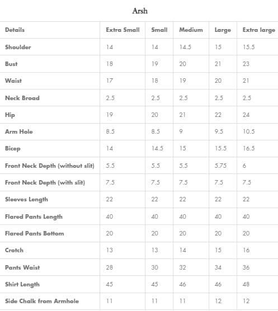Select Side Chalk from Armhole label
The width and height of the screenshot is (278, 311).
pyautogui.click(x=42, y=301)
